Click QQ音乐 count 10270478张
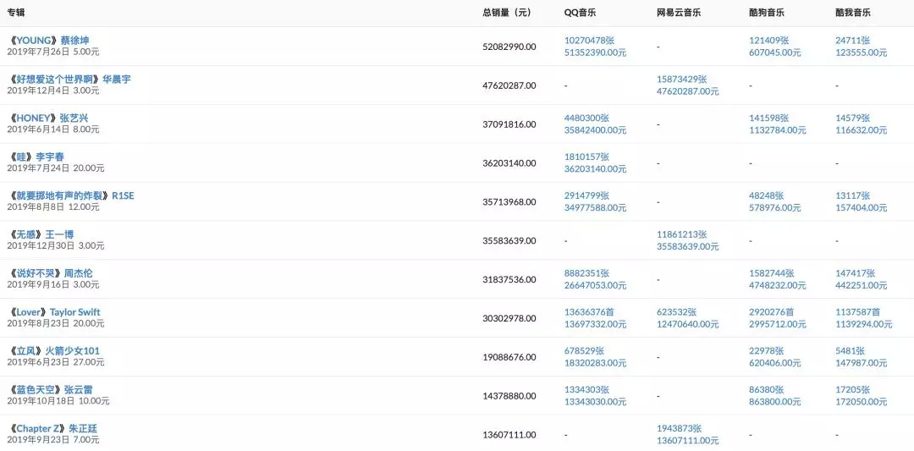 (589, 41)
